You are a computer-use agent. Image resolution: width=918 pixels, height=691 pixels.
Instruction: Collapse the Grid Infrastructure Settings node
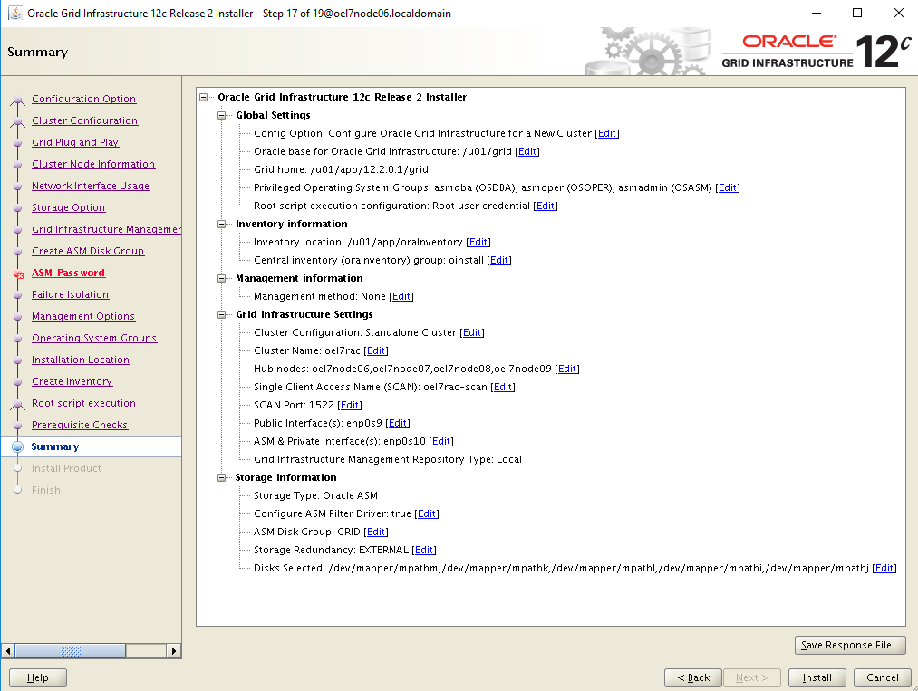[223, 315]
